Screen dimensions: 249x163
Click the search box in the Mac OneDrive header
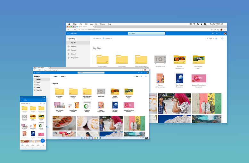146,33
